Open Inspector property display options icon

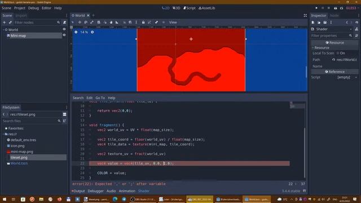pos(356,36)
